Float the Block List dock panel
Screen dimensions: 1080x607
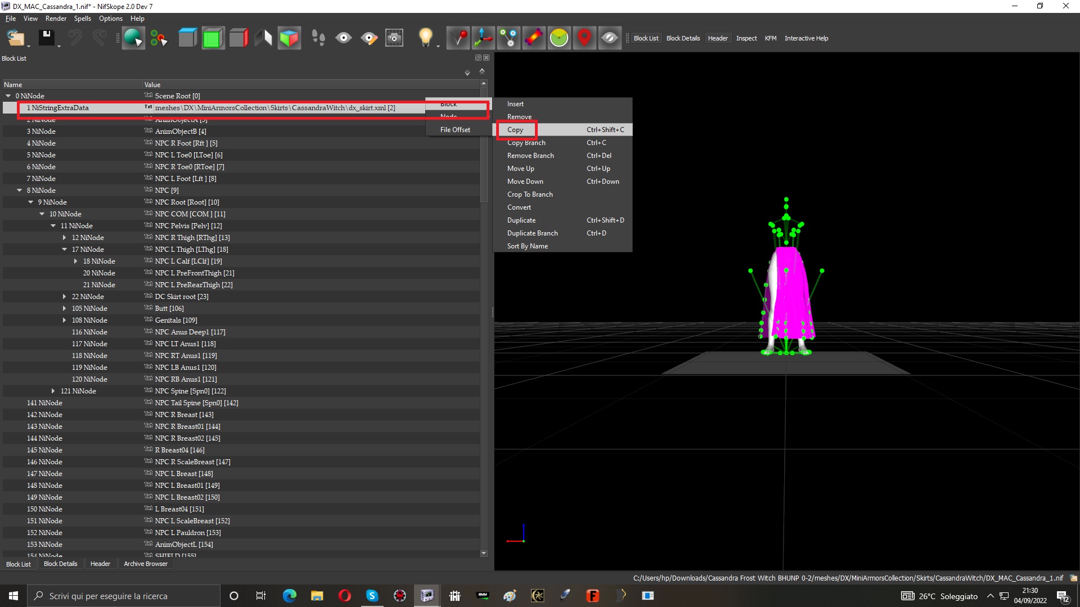478,58
